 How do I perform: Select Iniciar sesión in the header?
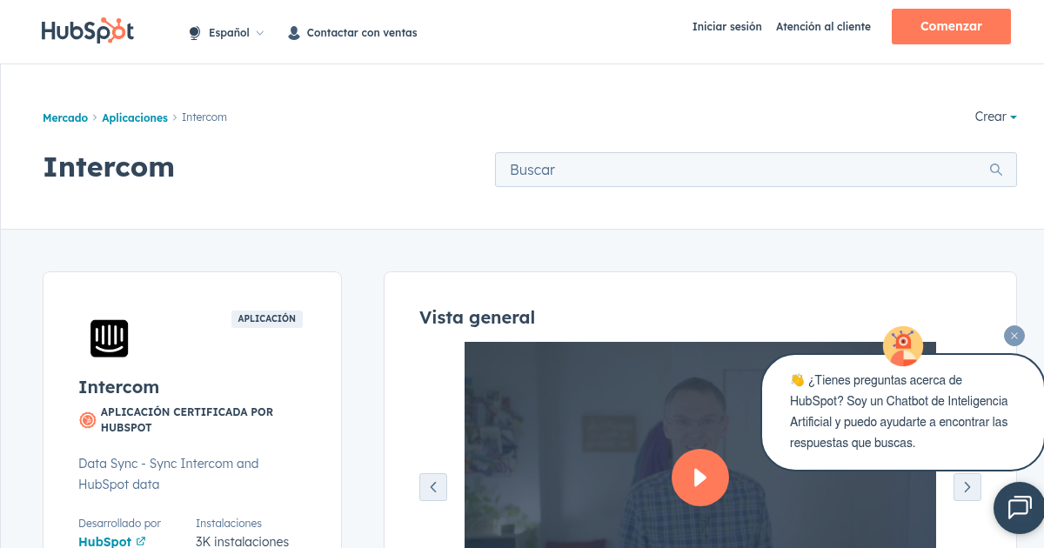point(726,27)
